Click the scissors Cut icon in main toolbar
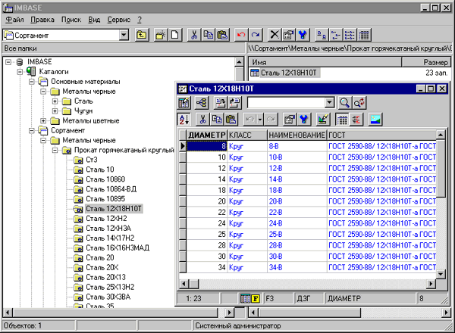Screen dimensions: 455x333 tap(194, 35)
